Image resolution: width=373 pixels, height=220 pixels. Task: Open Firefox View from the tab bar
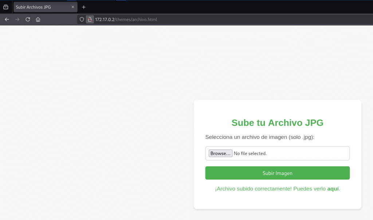point(6,7)
